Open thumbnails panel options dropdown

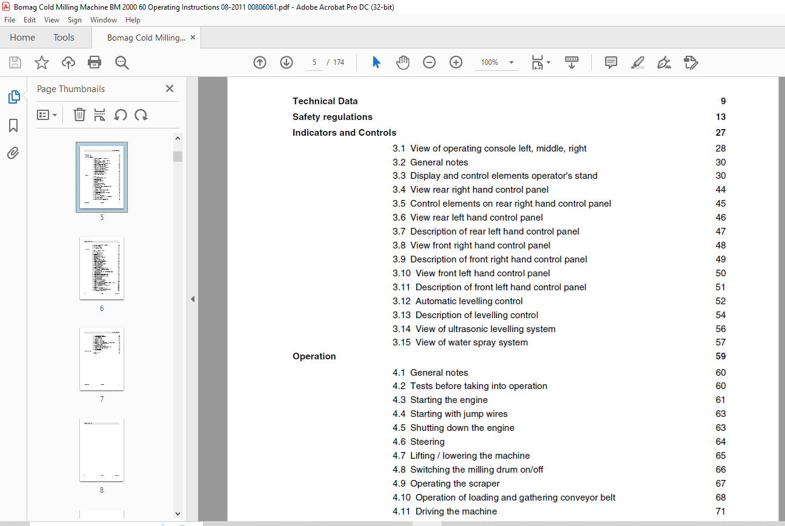point(47,115)
